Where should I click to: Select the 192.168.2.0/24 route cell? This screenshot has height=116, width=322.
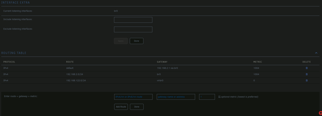75,74
